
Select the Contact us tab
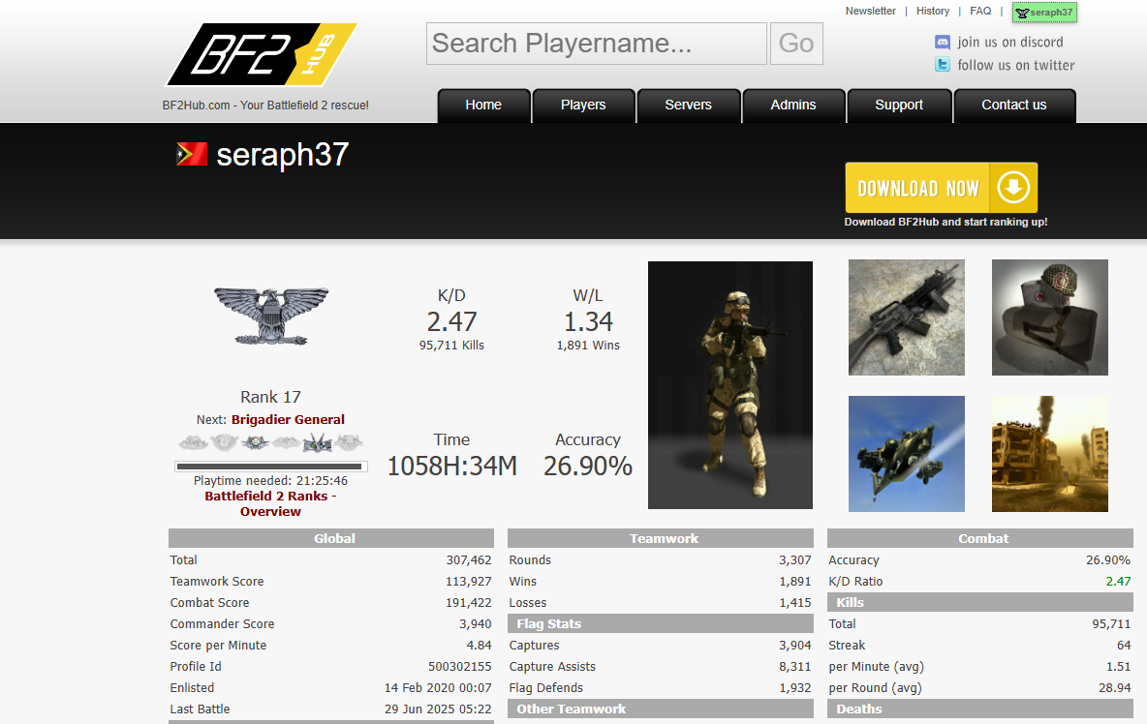point(1014,106)
